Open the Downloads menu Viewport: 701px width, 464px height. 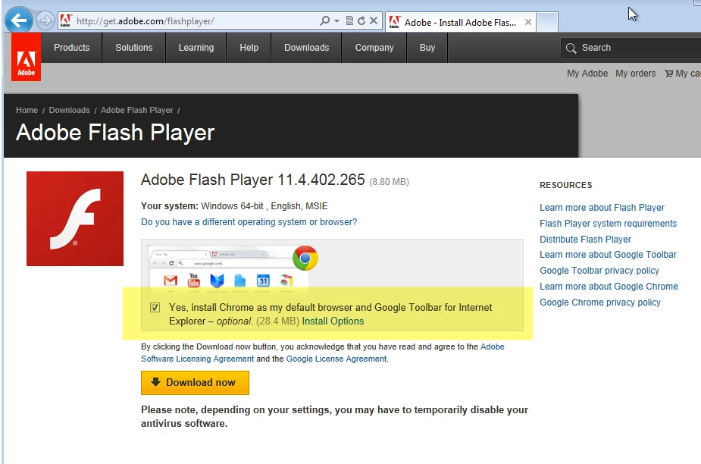point(306,48)
